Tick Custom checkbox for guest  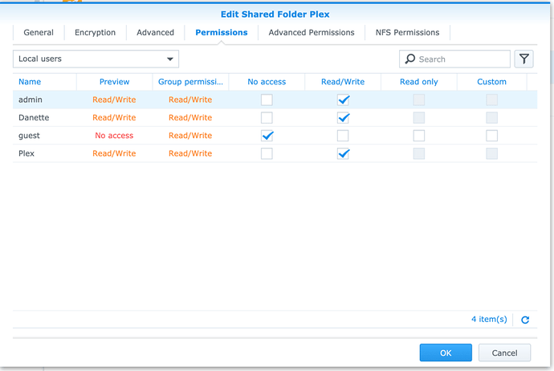pyautogui.click(x=491, y=136)
